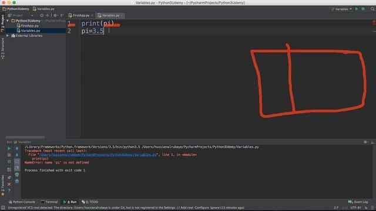Image resolution: width=376 pixels, height=211 pixels.
Task: Click Python3Udemy in the navigation bar
Action: [16, 9]
